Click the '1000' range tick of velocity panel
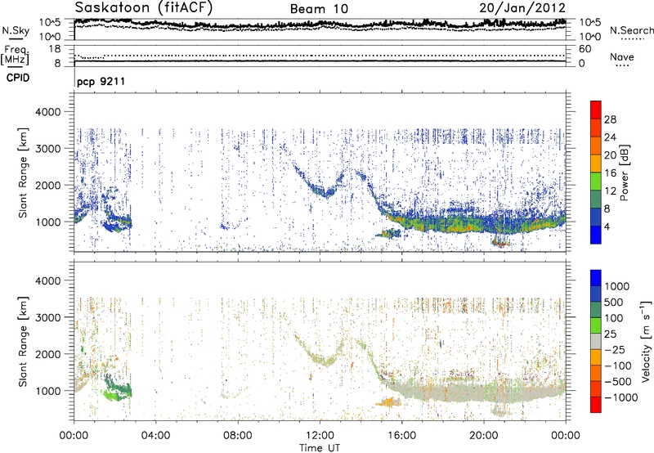The height and width of the screenshot is (453, 654). [x=48, y=391]
